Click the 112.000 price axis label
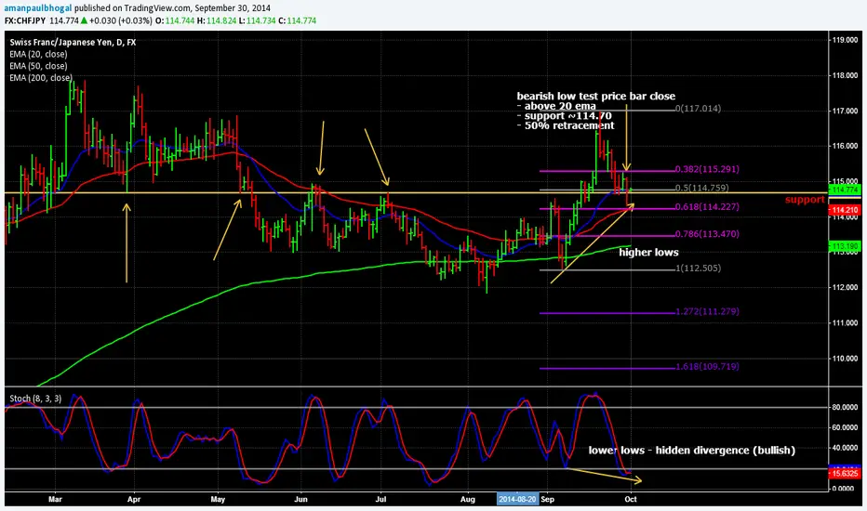 (x=846, y=288)
